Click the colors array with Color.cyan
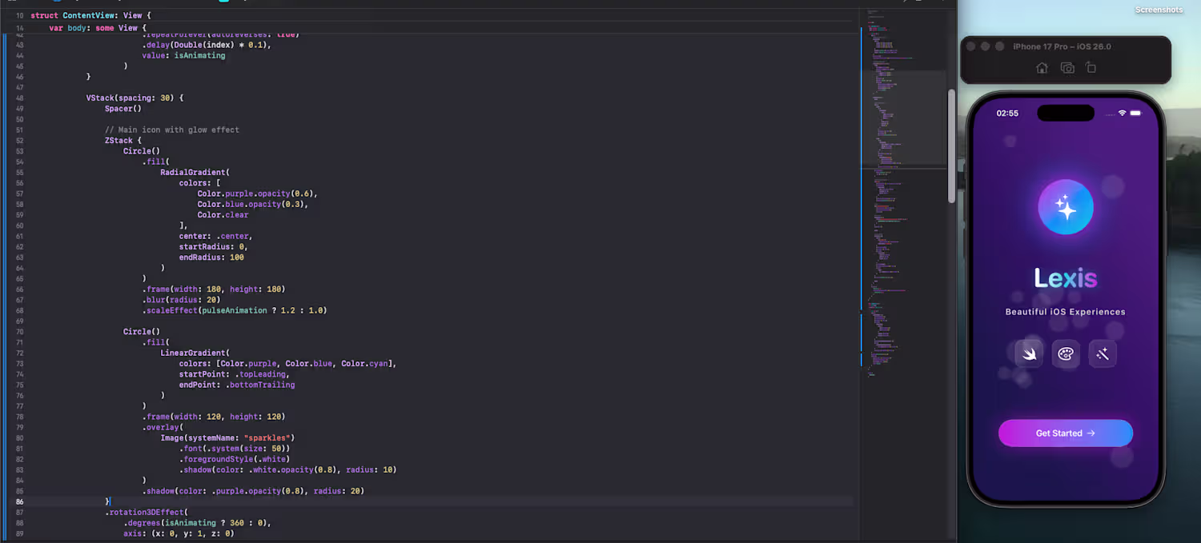 [x=287, y=363]
